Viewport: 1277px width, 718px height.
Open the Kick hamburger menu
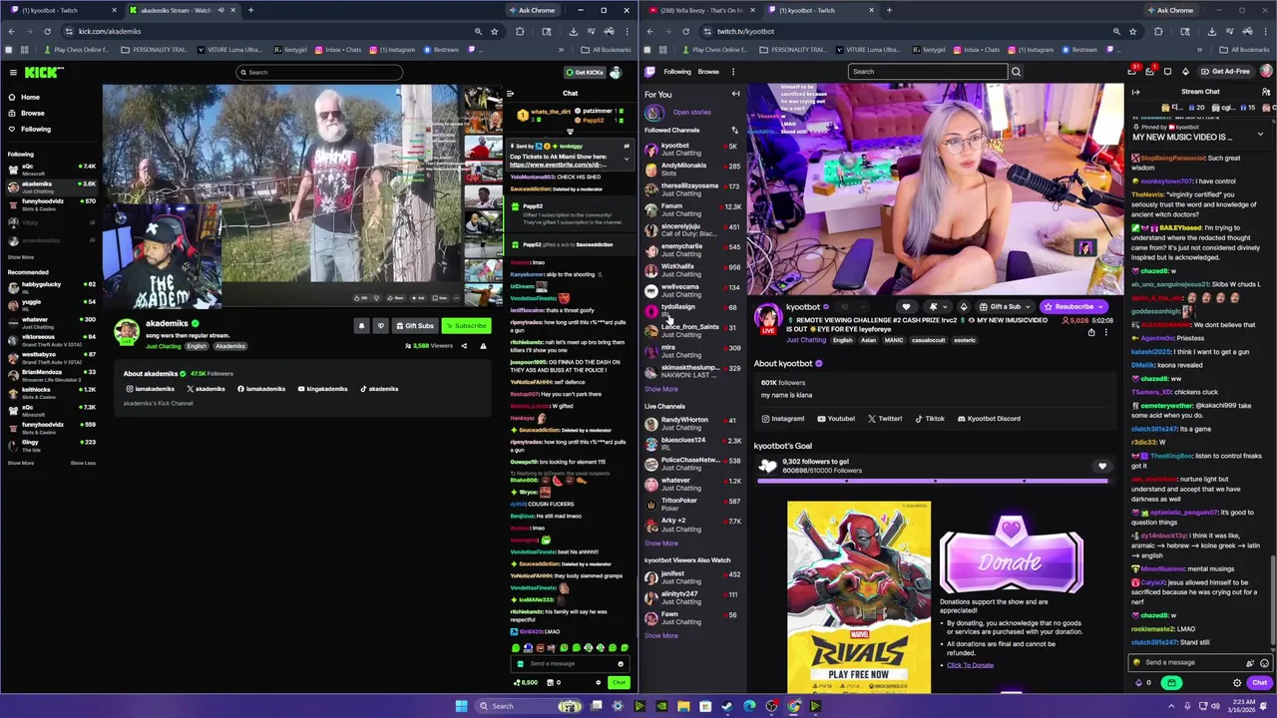coord(13,72)
